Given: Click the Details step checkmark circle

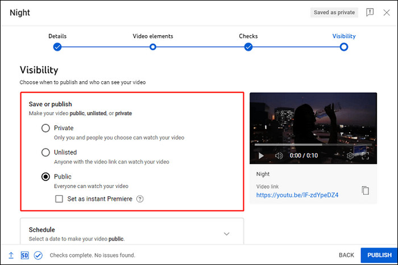Looking at the screenshot, I should point(57,47).
